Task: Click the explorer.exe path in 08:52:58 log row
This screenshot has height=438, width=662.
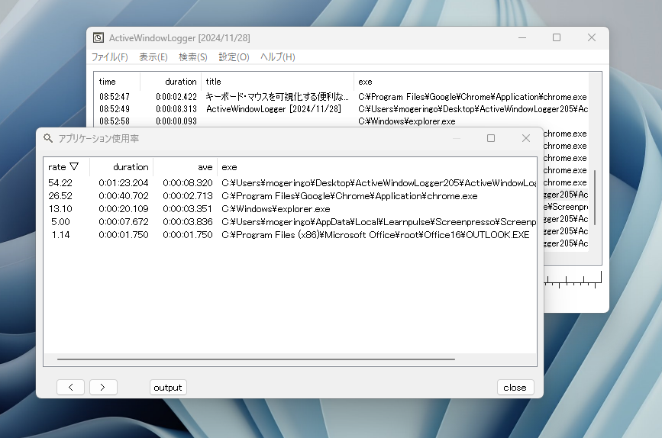Action: (407, 121)
